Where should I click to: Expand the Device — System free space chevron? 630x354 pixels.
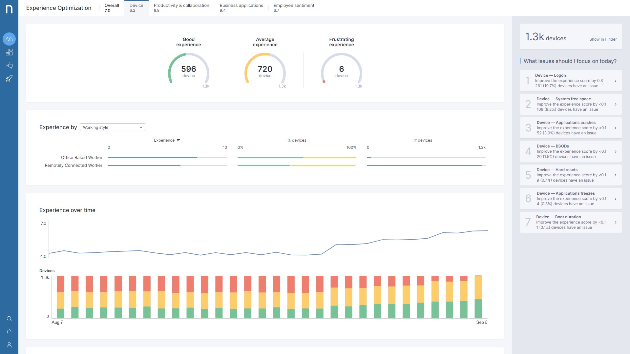[x=615, y=104]
